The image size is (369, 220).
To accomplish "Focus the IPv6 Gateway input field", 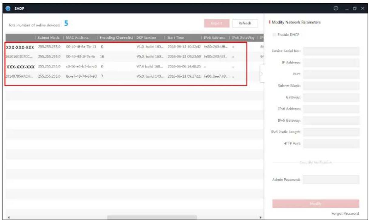I will tap(331, 120).
